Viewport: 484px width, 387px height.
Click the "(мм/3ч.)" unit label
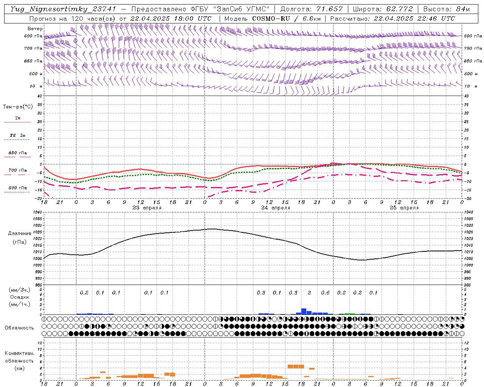coord(19,290)
